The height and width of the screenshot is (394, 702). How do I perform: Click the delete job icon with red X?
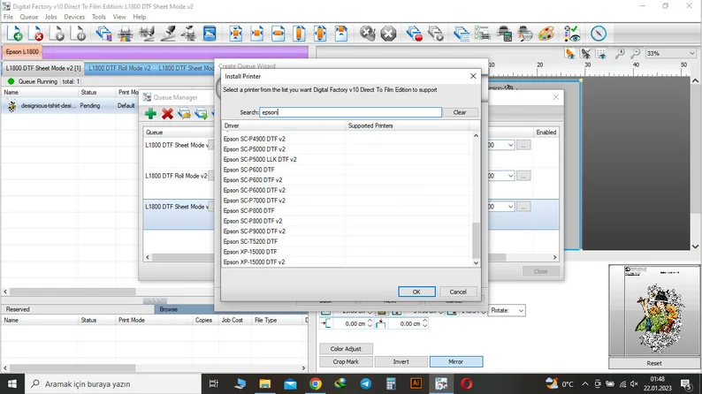tap(36, 34)
